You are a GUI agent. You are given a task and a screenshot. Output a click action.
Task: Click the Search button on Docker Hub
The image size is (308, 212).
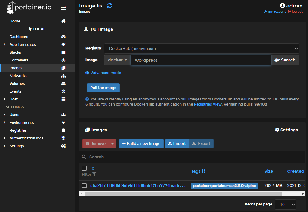[x=285, y=60]
